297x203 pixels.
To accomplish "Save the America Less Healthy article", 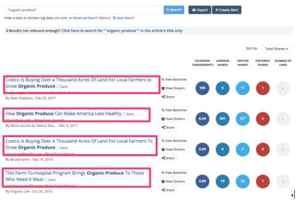I will tap(128, 114).
